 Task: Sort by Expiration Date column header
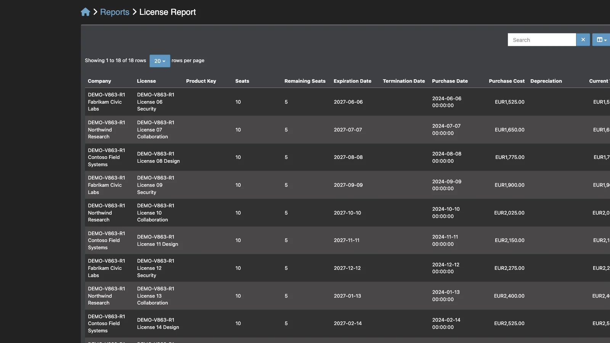(352, 81)
